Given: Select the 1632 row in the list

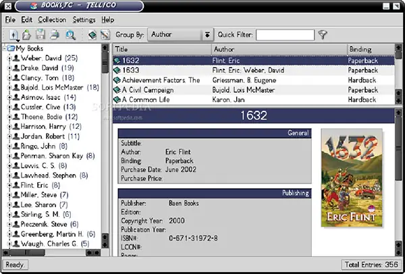Looking at the screenshot, I should 254,61.
